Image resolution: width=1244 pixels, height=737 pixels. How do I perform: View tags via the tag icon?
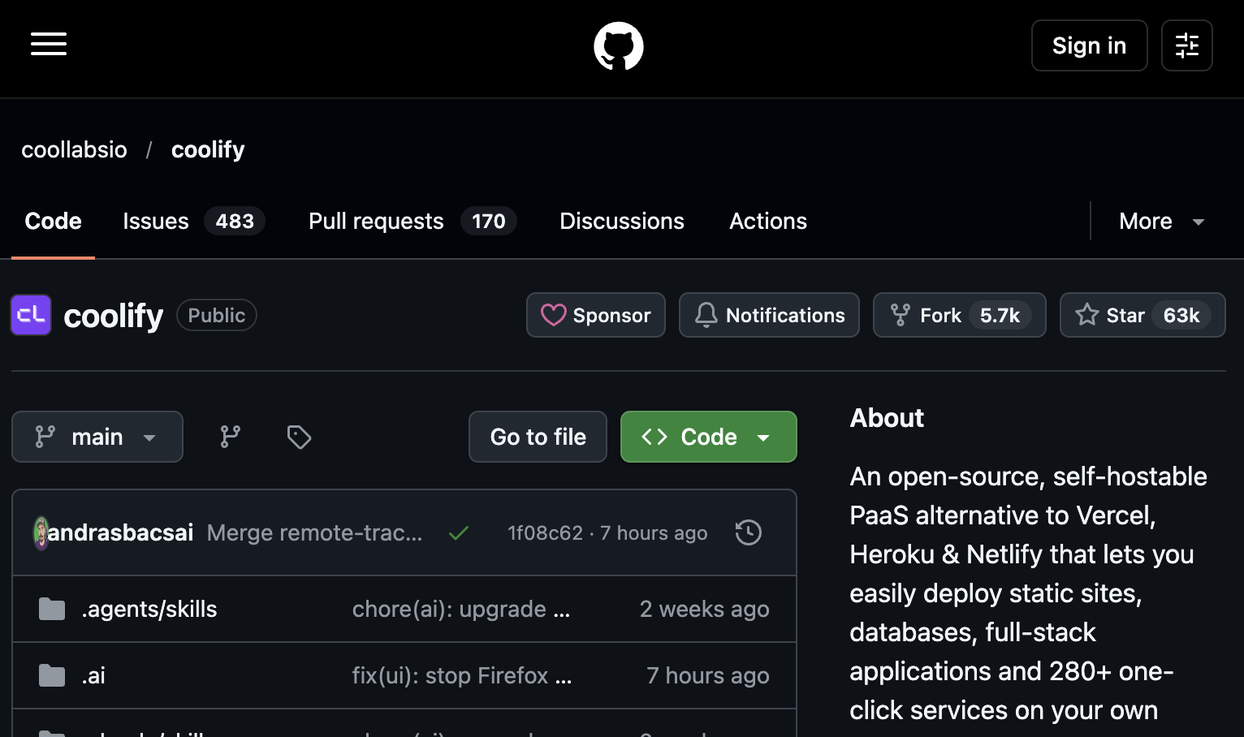point(299,437)
